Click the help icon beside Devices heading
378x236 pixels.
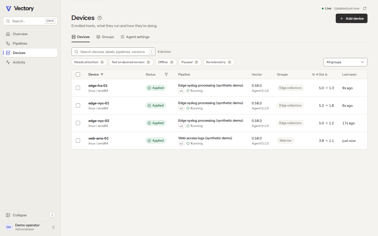(x=99, y=18)
